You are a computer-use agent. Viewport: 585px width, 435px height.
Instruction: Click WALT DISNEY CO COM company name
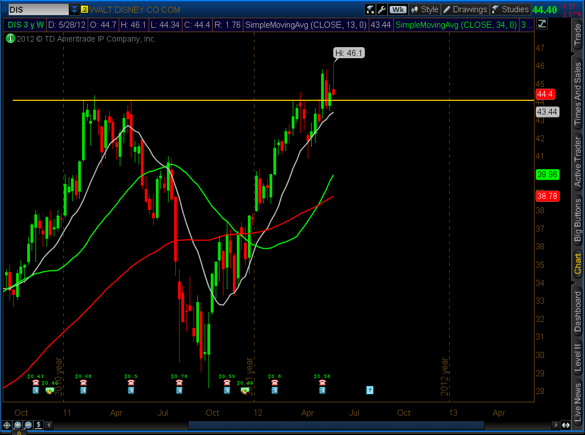(135, 9)
